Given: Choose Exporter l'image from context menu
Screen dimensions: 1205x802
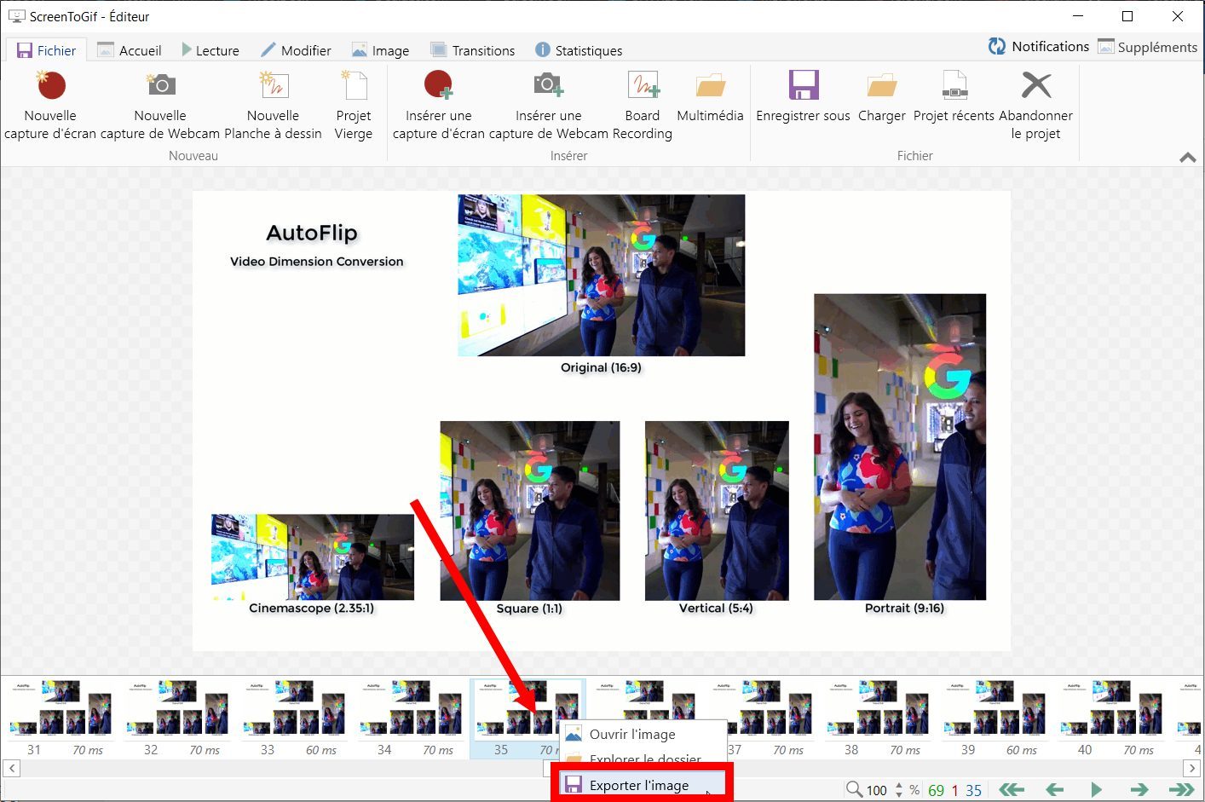Looking at the screenshot, I should [x=643, y=785].
